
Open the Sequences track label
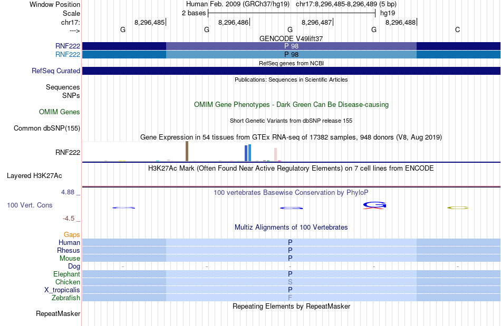click(x=63, y=87)
